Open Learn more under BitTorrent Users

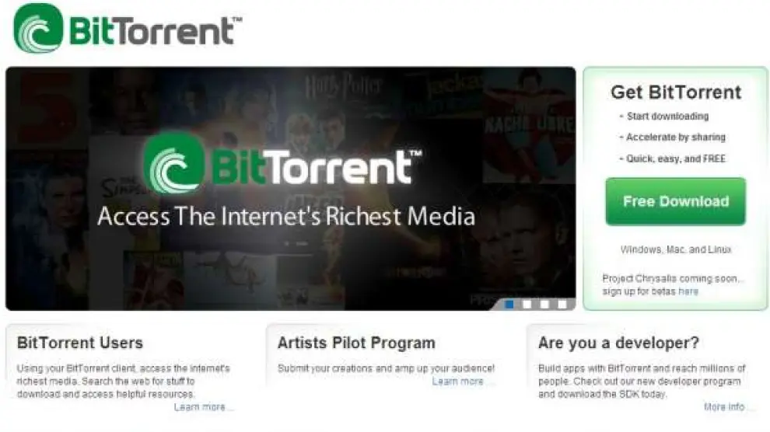click(x=199, y=407)
